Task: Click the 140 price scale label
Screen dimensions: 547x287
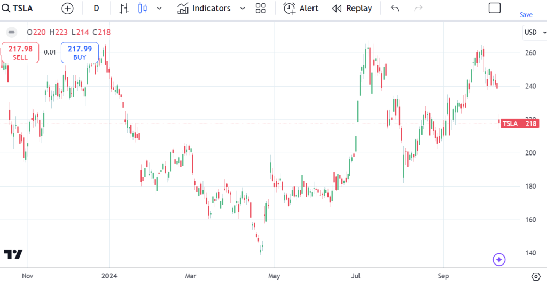Action: click(x=530, y=253)
